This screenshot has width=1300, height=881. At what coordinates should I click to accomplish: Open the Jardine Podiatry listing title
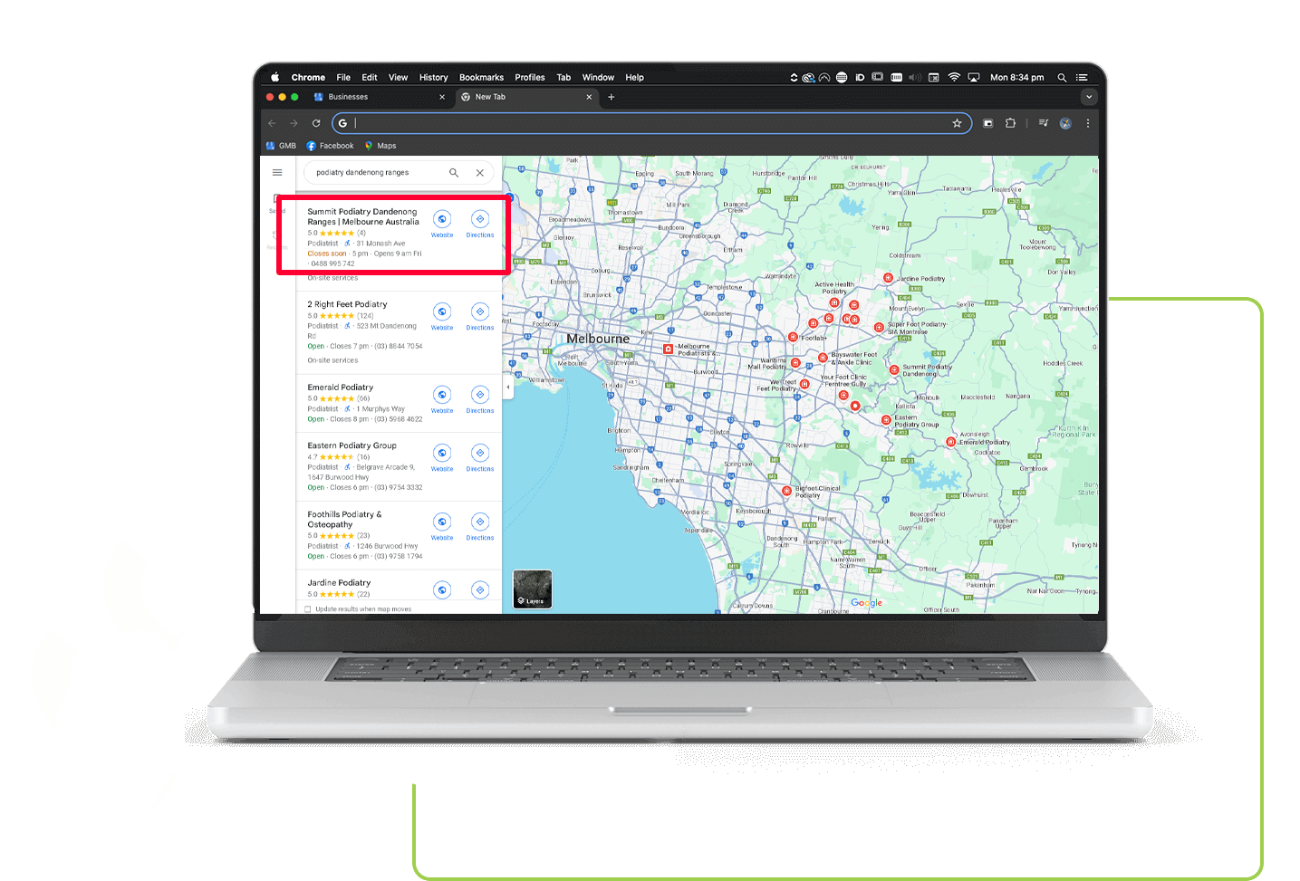click(339, 583)
